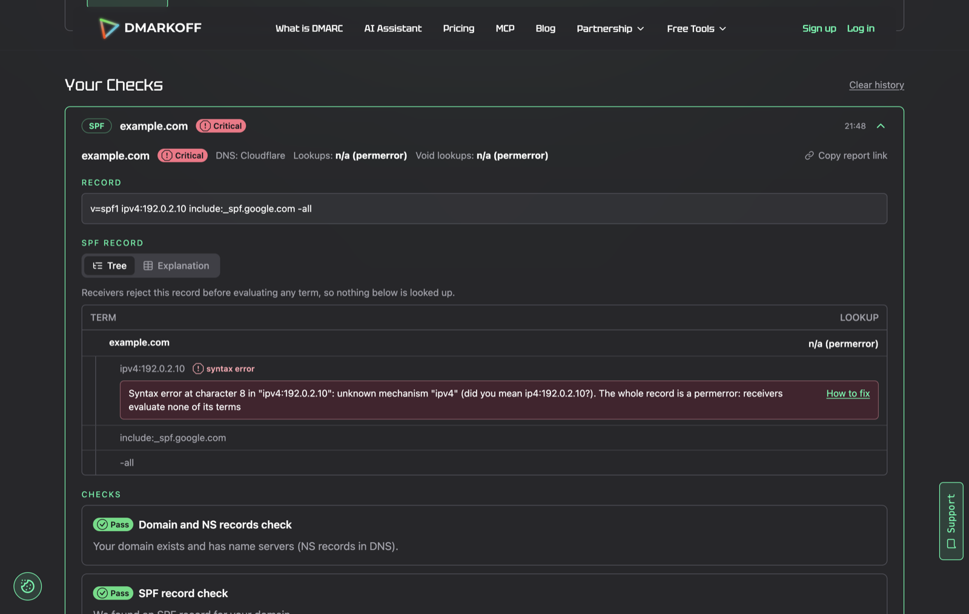Click the 21:48 timestamp
The width and height of the screenshot is (969, 614).
tap(855, 126)
